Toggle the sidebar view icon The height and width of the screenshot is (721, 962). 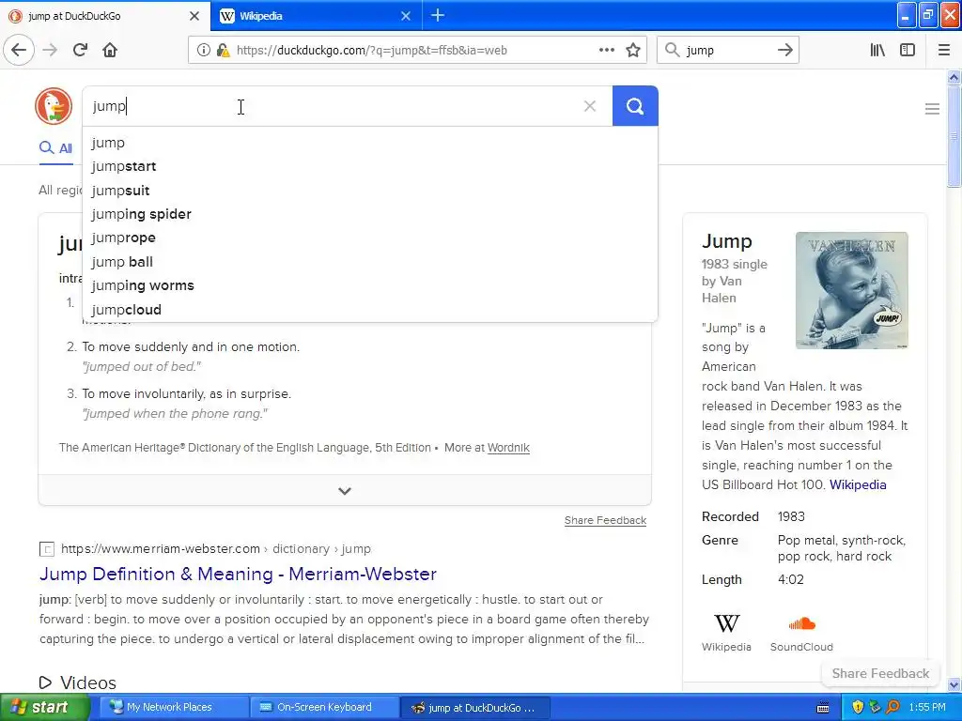[908, 51]
